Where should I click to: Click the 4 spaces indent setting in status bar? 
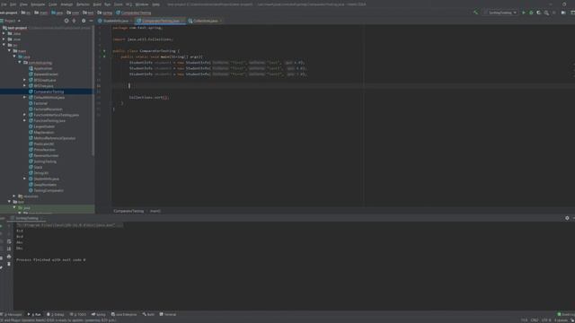561,320
